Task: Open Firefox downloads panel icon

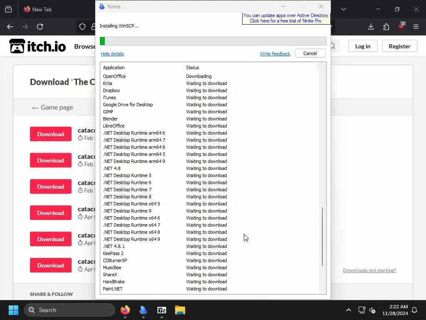Action: 371,27
